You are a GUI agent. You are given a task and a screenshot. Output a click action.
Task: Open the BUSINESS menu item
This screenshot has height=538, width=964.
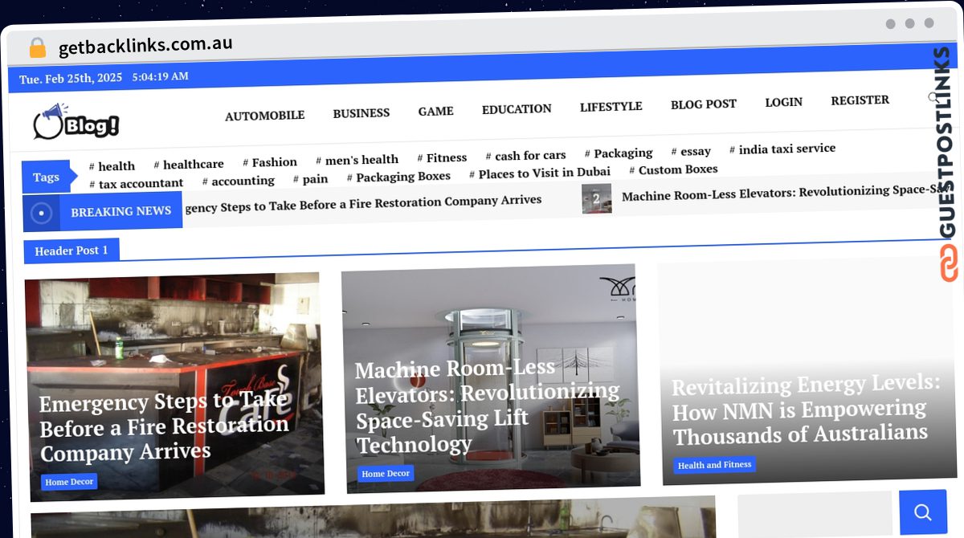361,113
